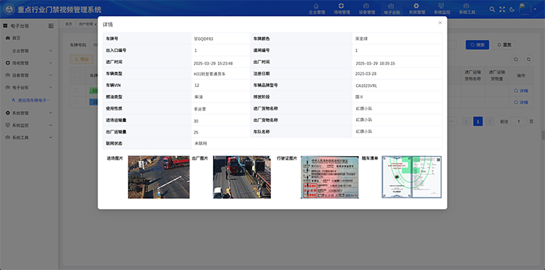Click the user avatar image in header
The height and width of the screenshot is (270, 545).
[x=525, y=9]
